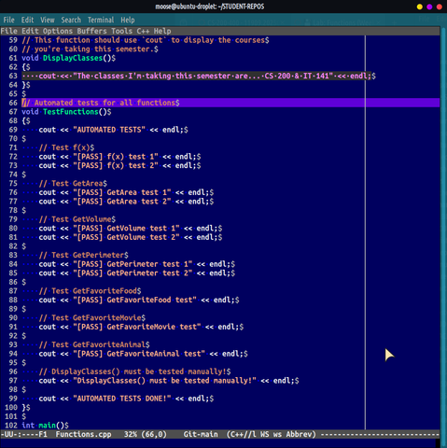Open the Emacs Buffers menu
Screen dimensions: 447x448
pyautogui.click(x=91, y=31)
